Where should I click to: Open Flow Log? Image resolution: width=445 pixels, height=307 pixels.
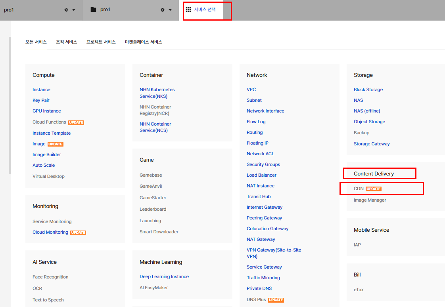(256, 122)
